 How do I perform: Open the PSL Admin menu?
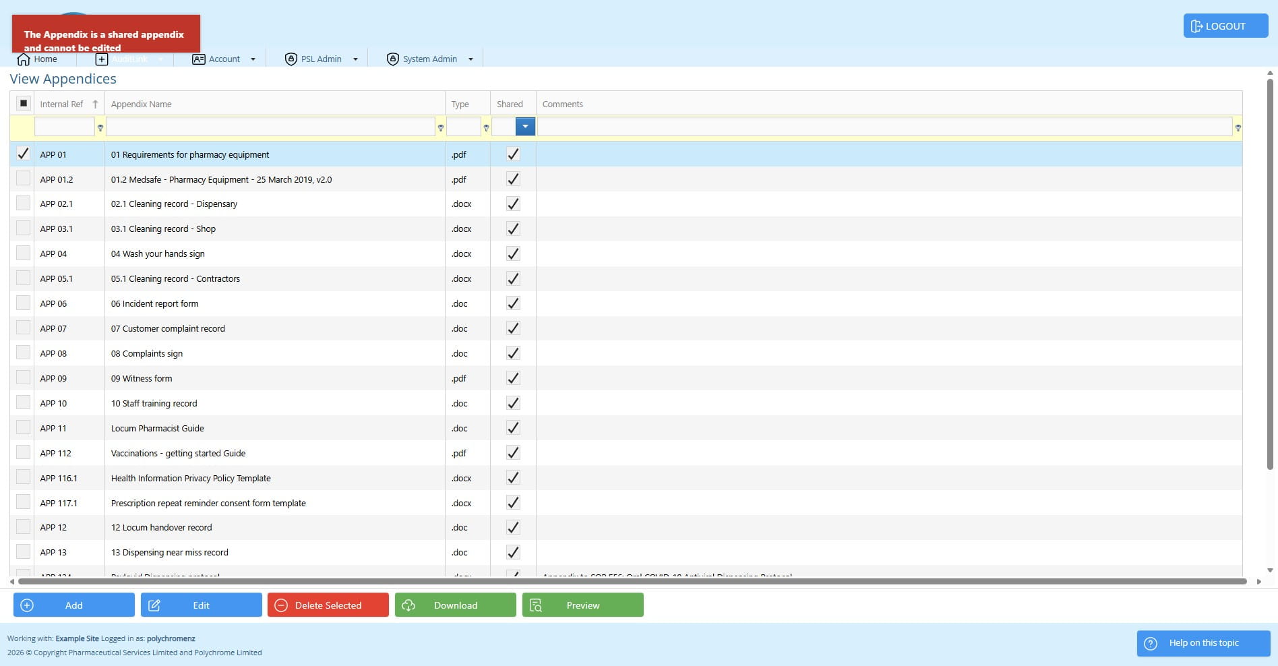[322, 59]
